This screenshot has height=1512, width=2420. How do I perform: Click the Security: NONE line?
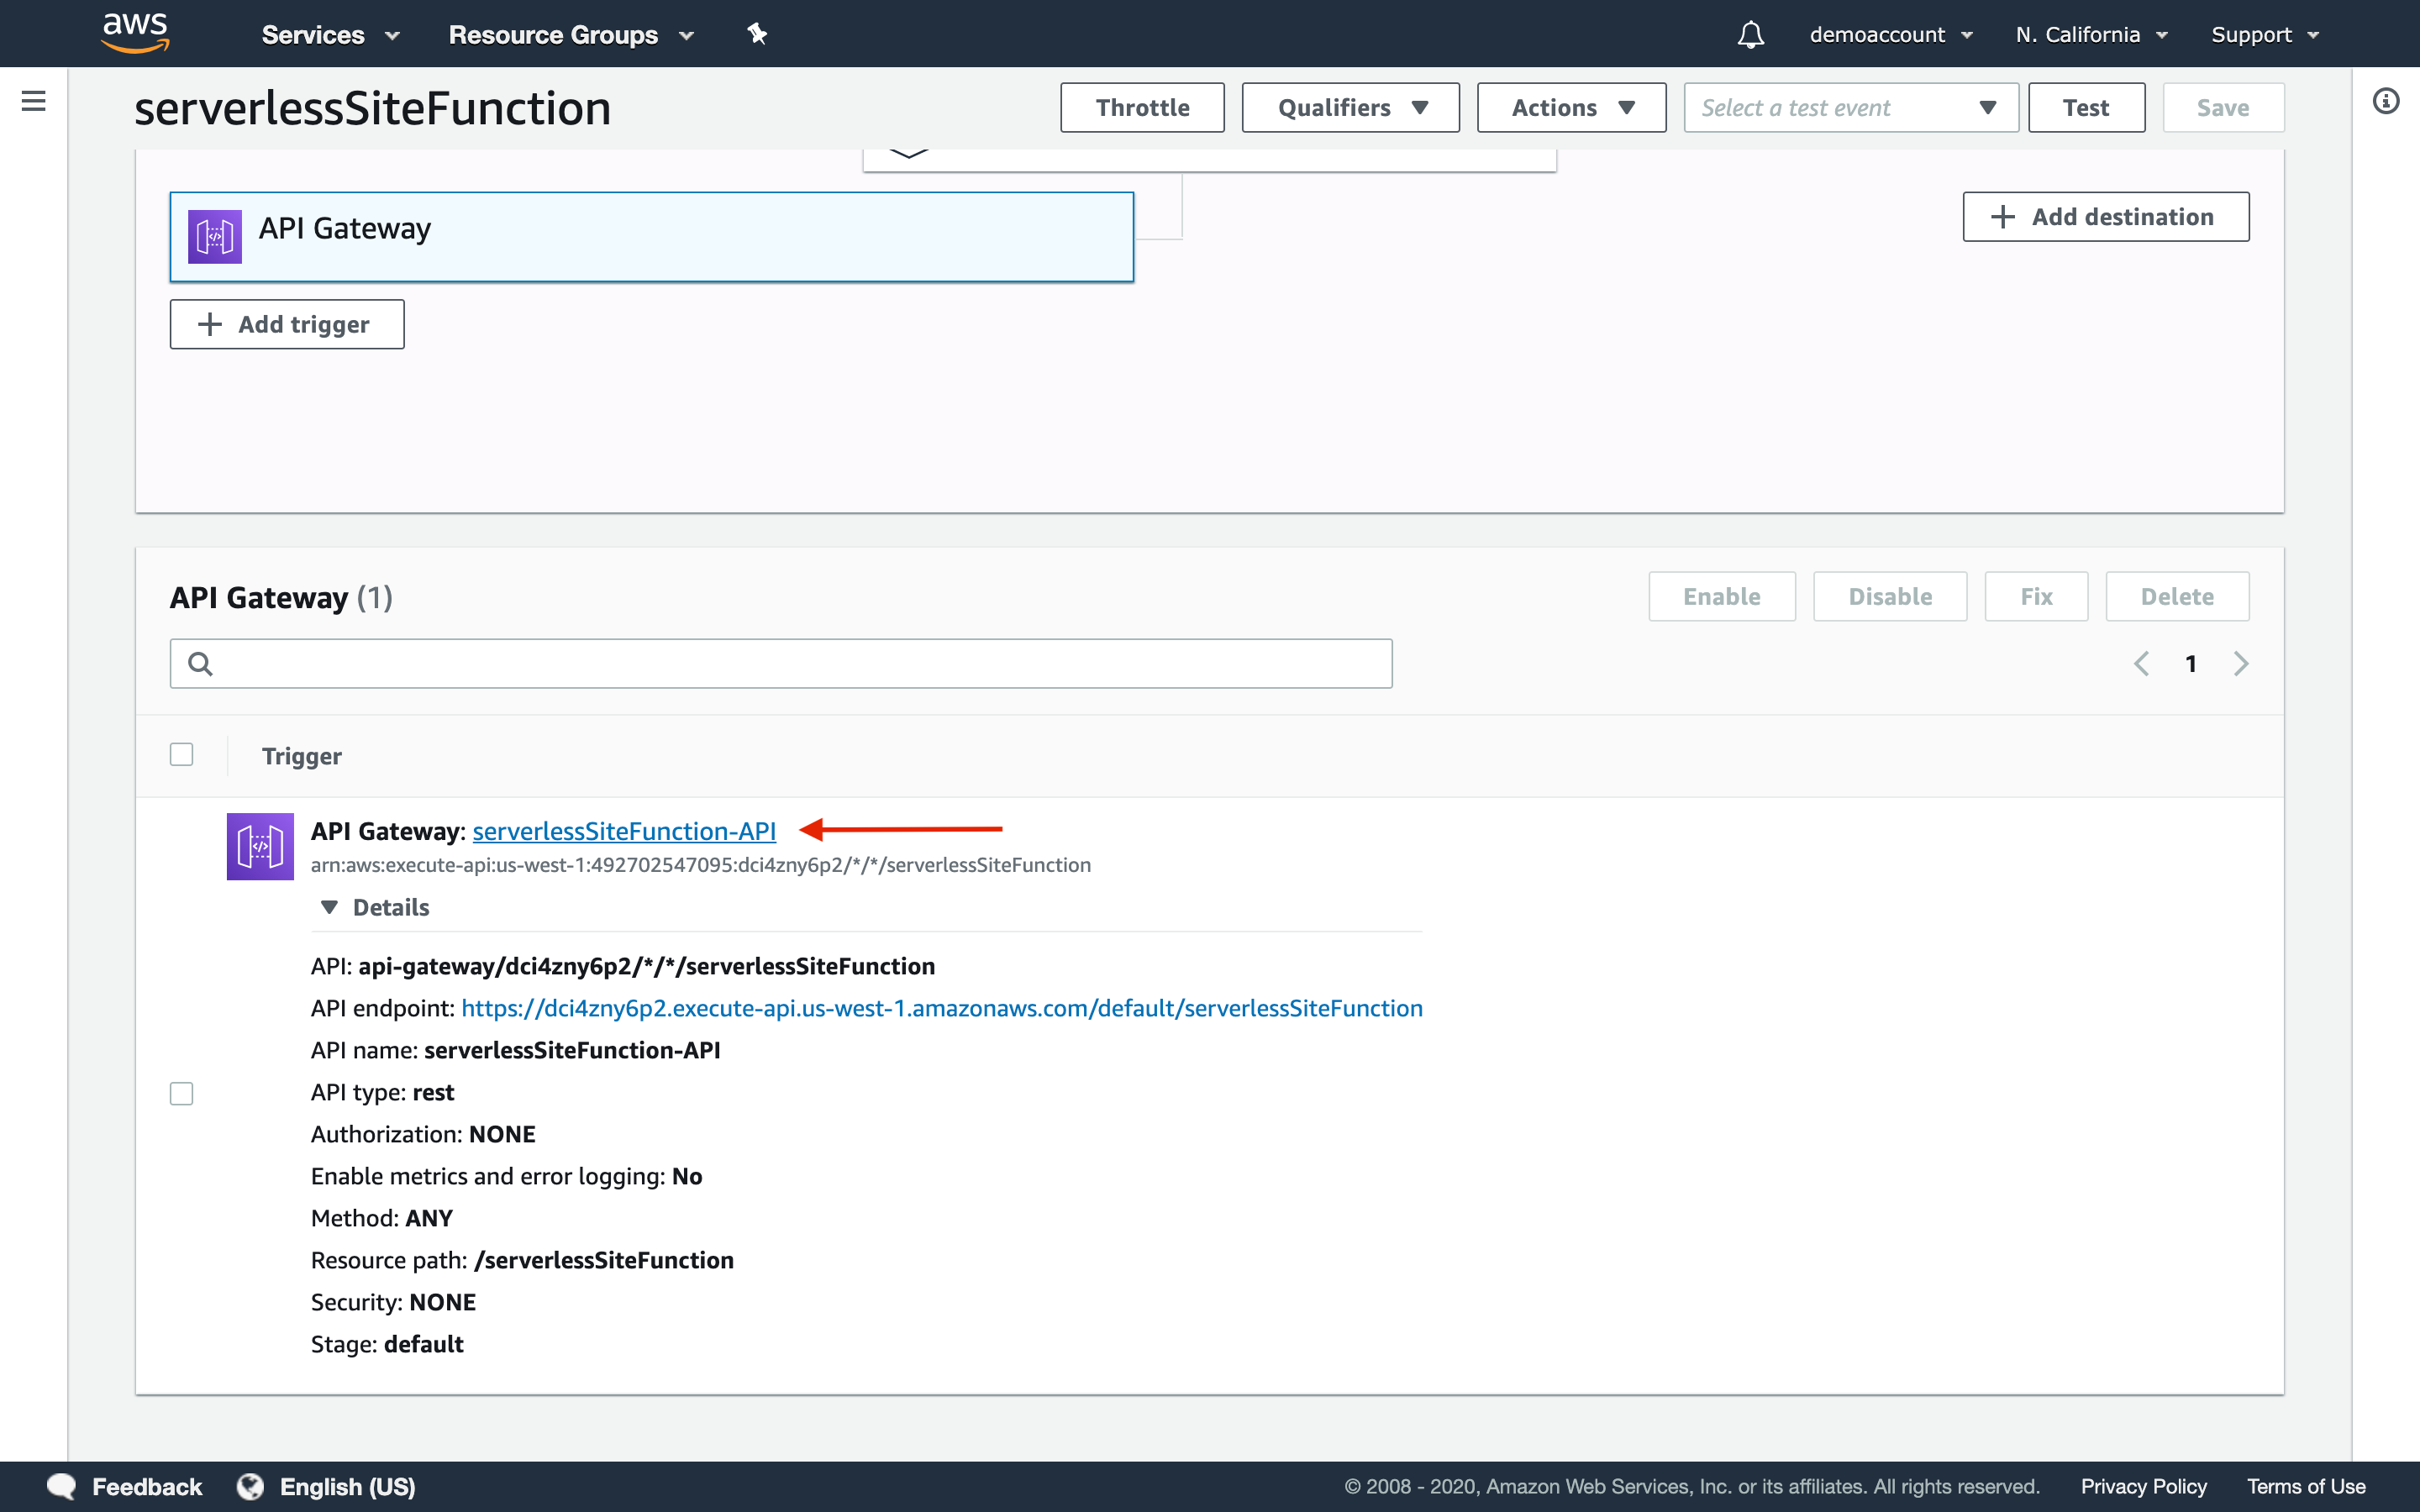coord(393,1302)
